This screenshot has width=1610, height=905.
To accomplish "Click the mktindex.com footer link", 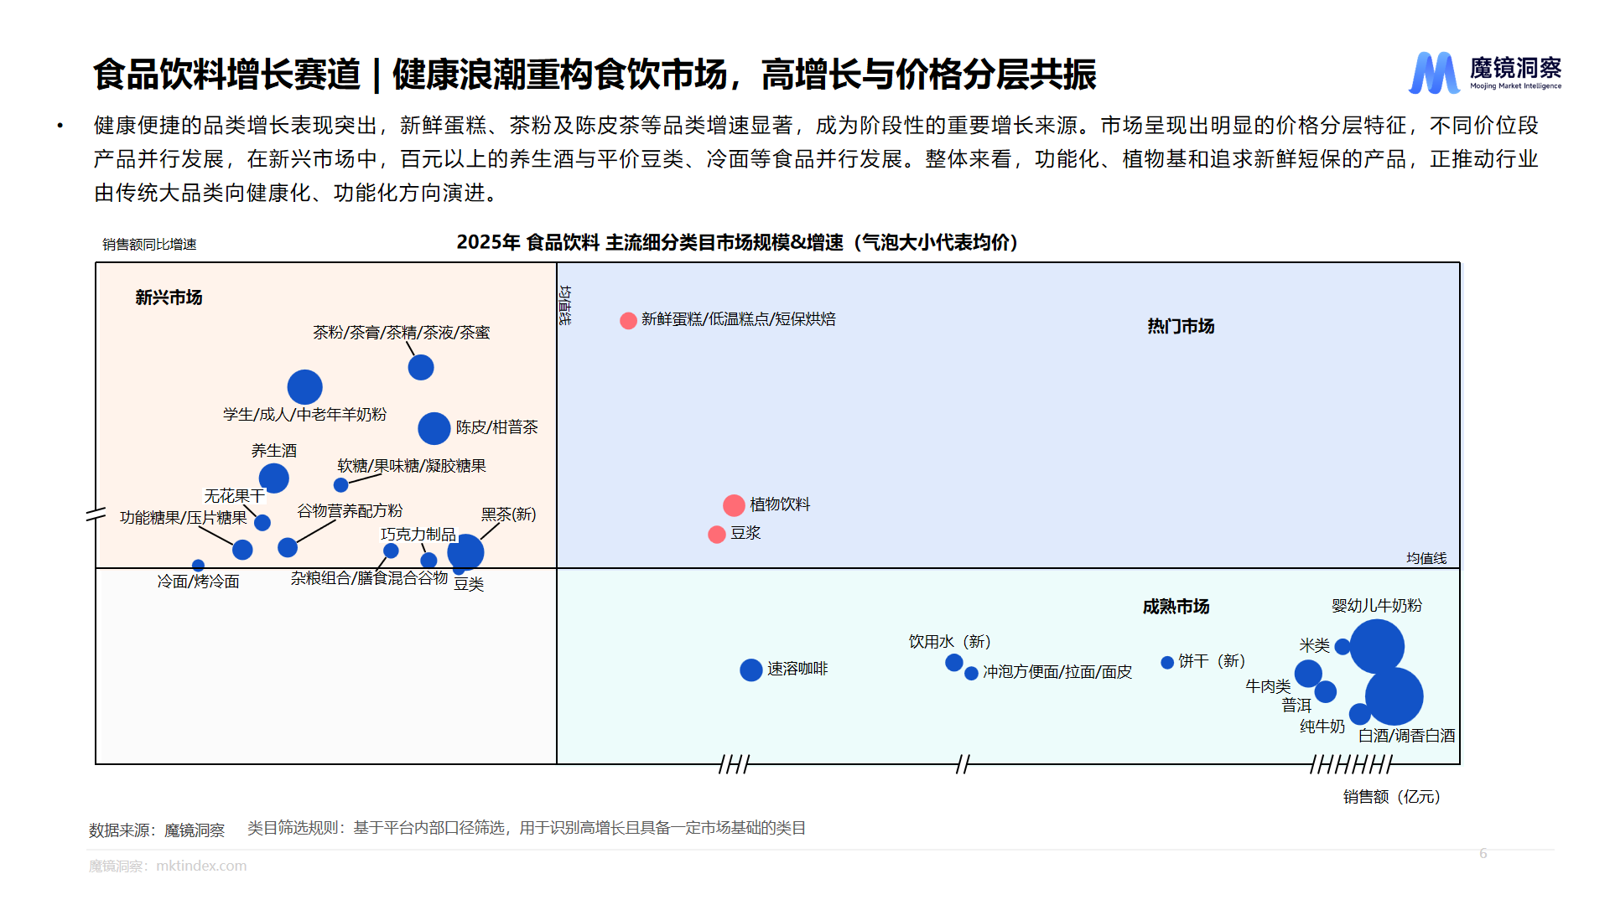I will coord(201,866).
